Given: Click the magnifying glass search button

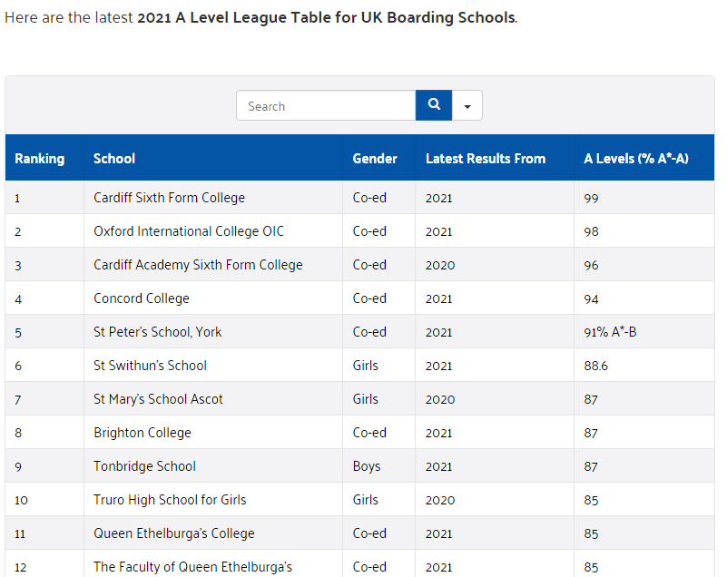Looking at the screenshot, I should coord(434,105).
